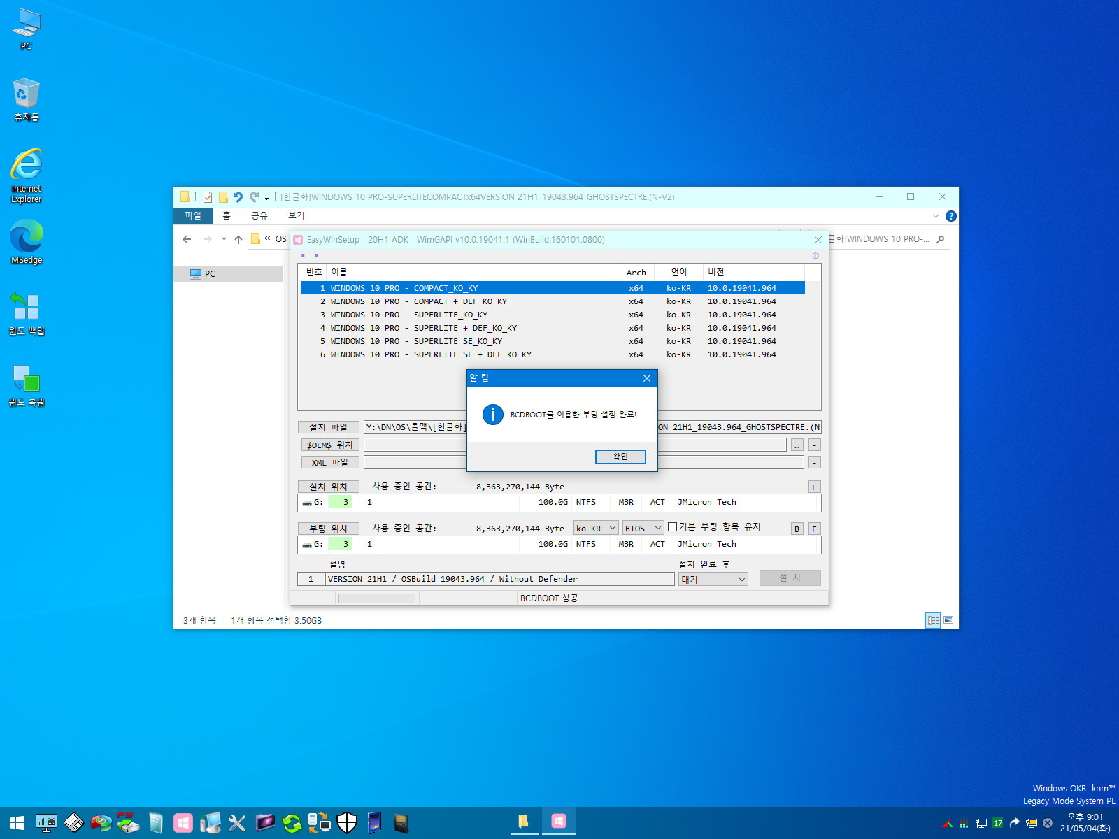Select row 3 SUPERLITE_KO_KY

pos(553,315)
